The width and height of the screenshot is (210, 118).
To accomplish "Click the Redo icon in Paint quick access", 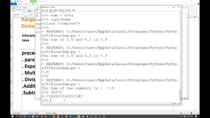I will pos(20,1).
